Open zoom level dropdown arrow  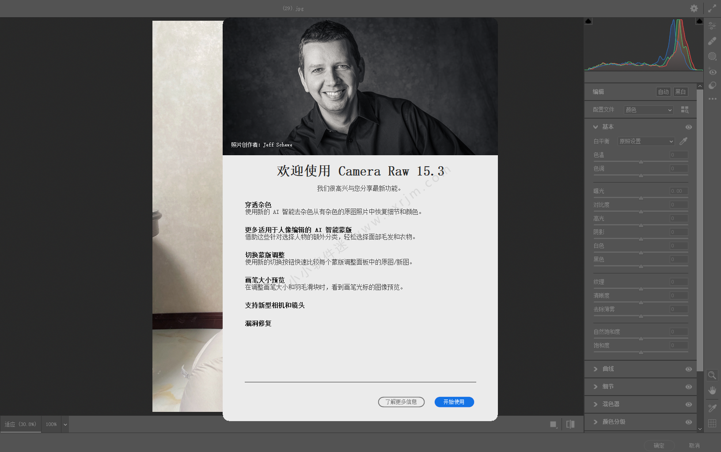tap(65, 425)
